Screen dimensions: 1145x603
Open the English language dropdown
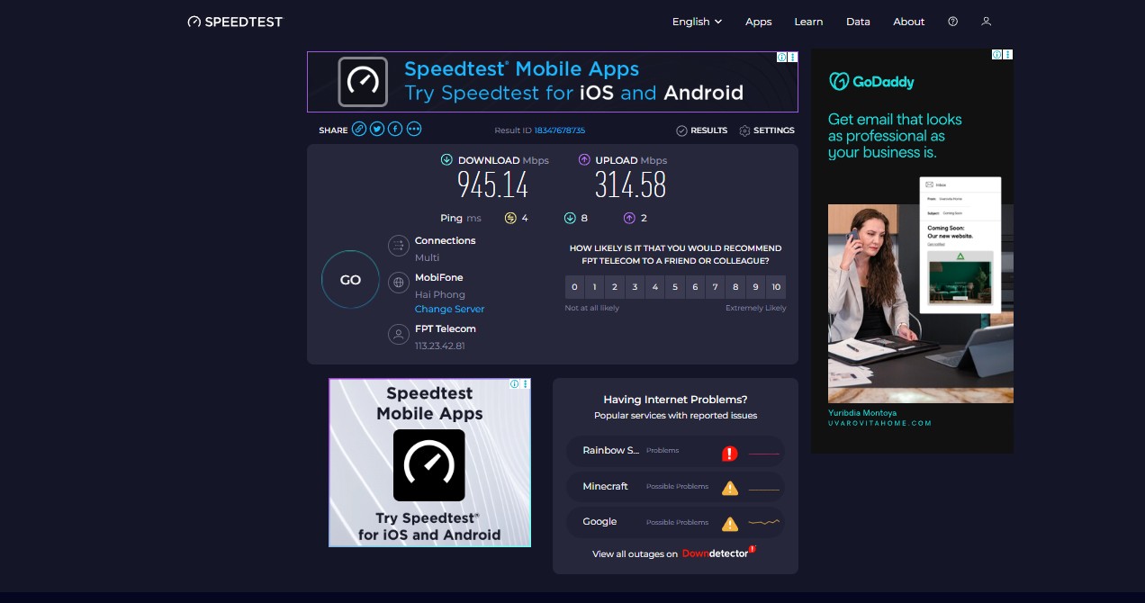coord(696,21)
